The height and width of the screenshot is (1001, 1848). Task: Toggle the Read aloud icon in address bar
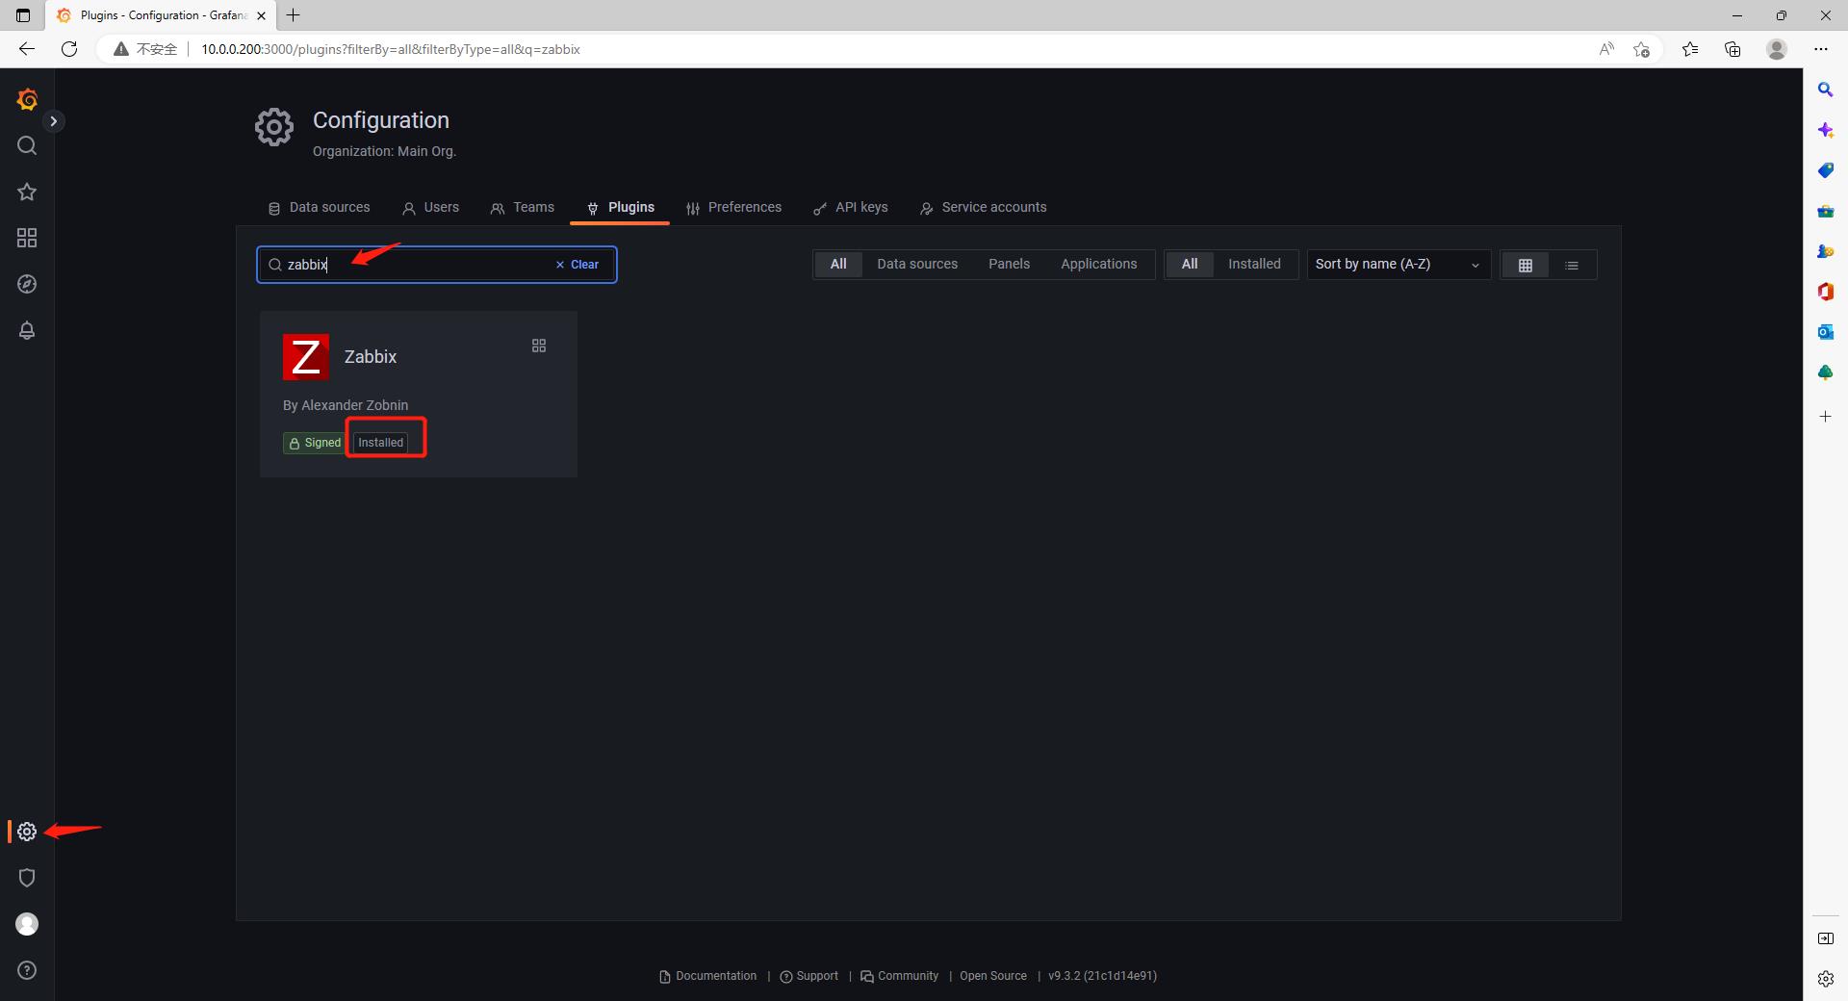(x=1606, y=49)
